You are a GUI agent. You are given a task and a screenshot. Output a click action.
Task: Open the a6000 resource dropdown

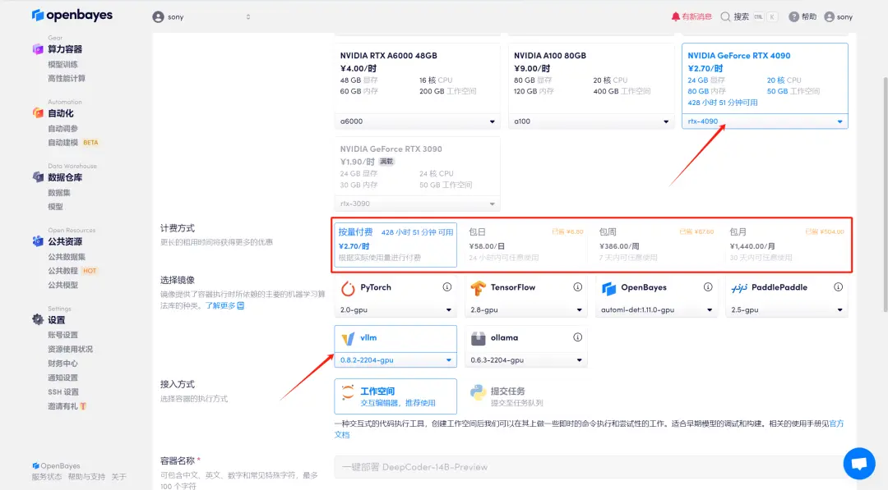418,121
